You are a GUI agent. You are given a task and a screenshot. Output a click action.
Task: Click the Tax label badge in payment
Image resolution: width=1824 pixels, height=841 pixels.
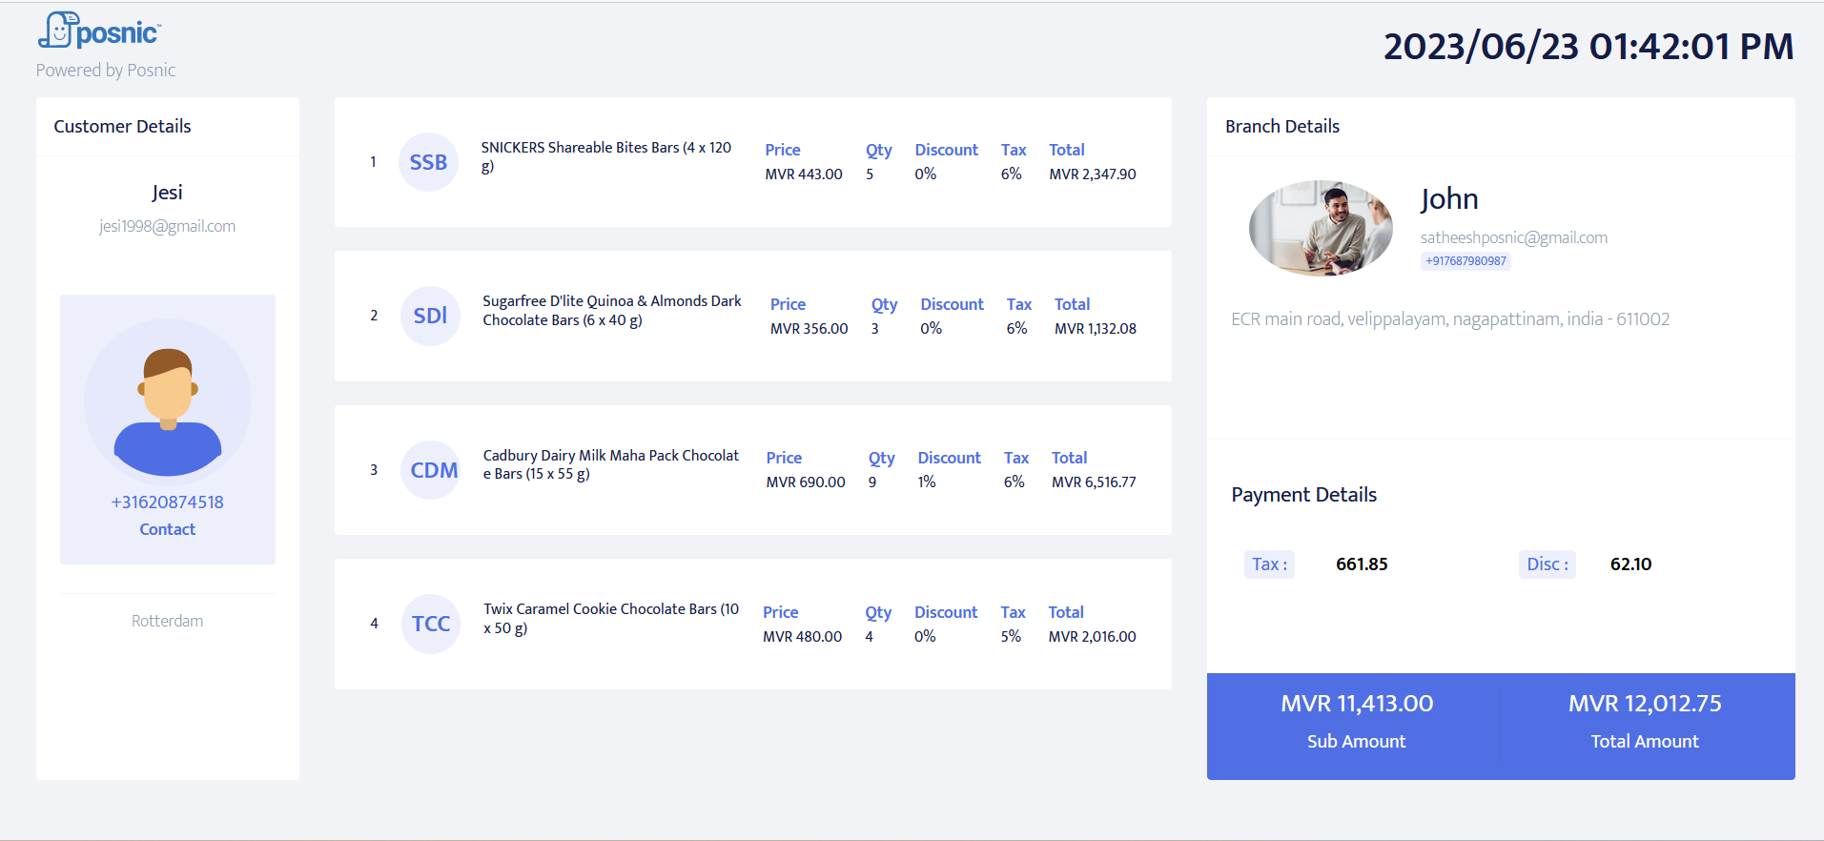(x=1269, y=564)
